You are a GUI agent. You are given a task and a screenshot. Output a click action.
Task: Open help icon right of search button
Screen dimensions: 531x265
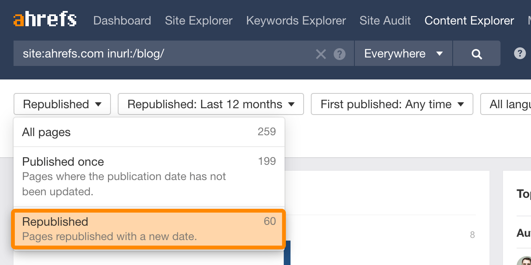pos(520,54)
